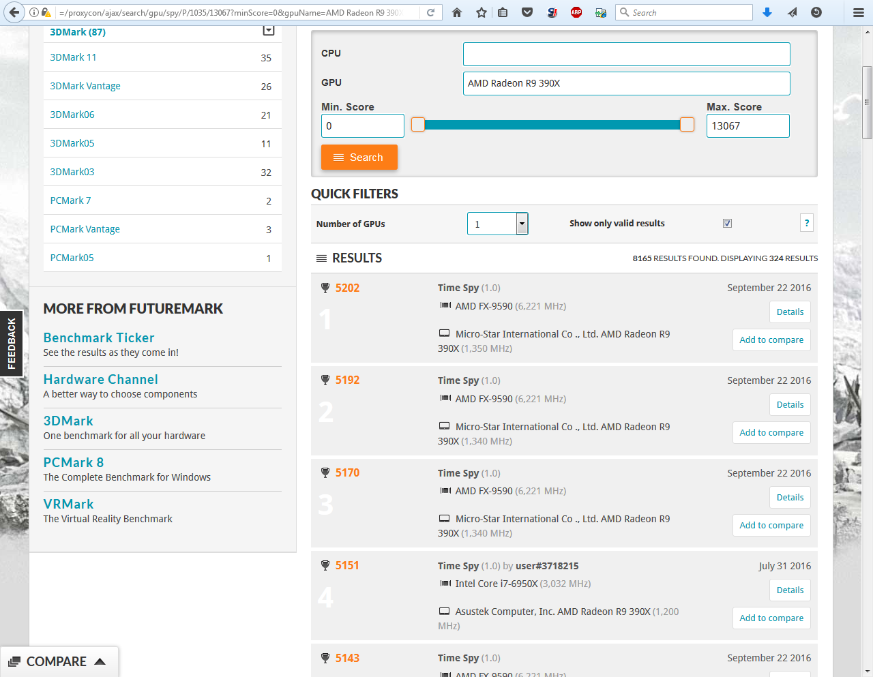This screenshot has width=873, height=677.
Task: Open the VRMark link
Action: point(68,505)
